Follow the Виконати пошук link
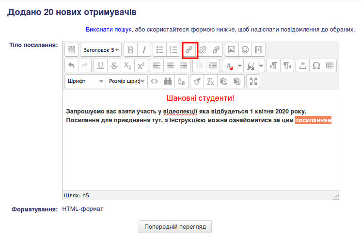Image resolution: width=361 pixels, height=240 pixels. click(x=109, y=30)
